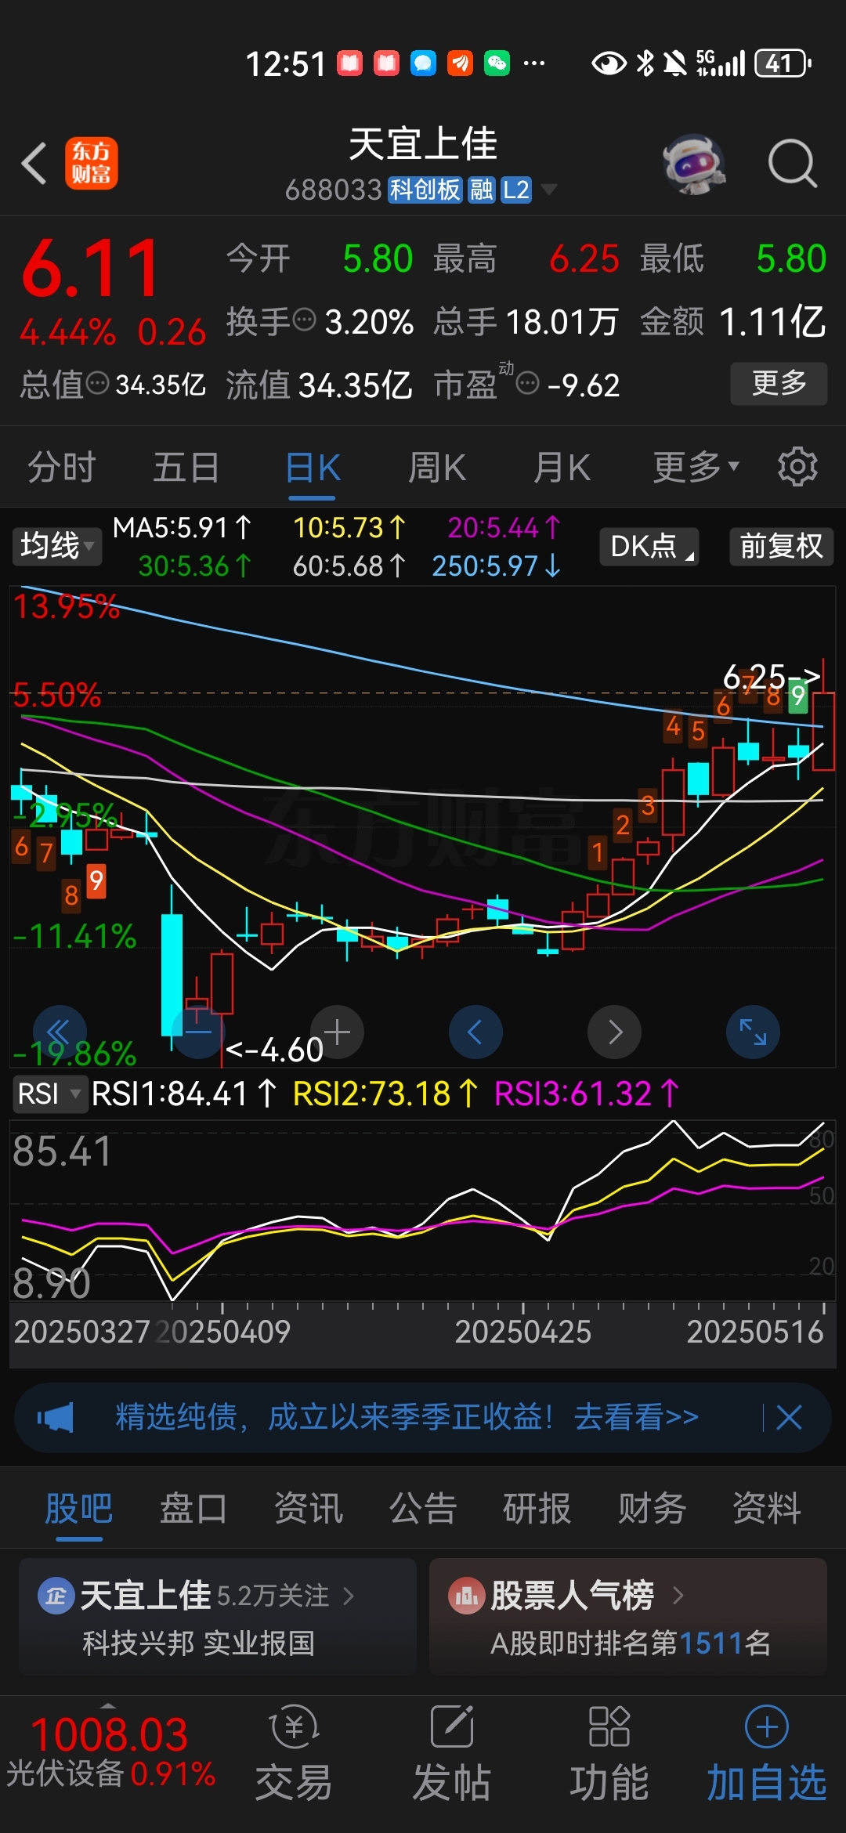Tap the -4.60 low marker on chart
Viewport: 846px width, 1833px height.
pos(274,1050)
